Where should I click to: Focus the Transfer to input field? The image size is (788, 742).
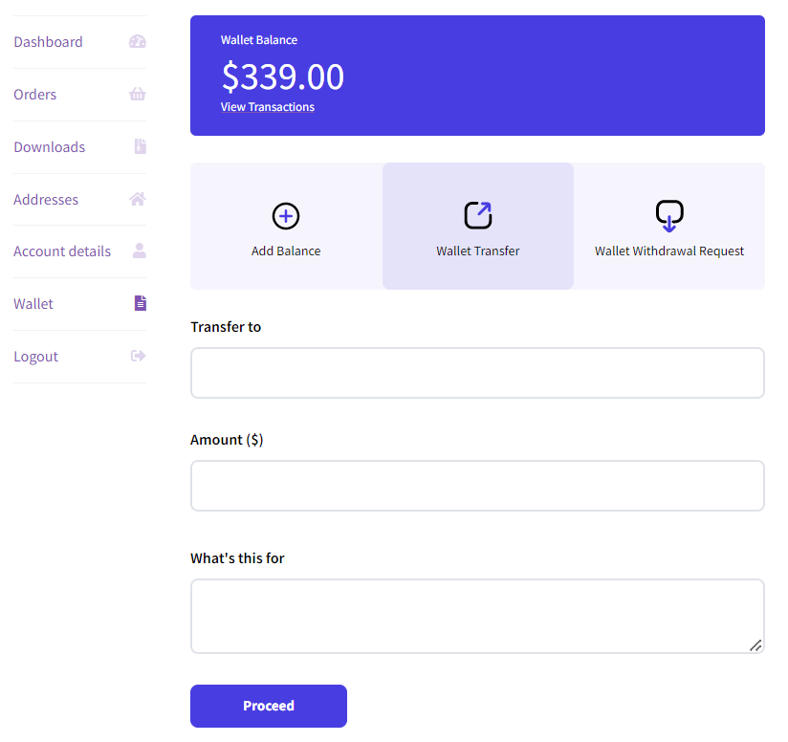477,373
